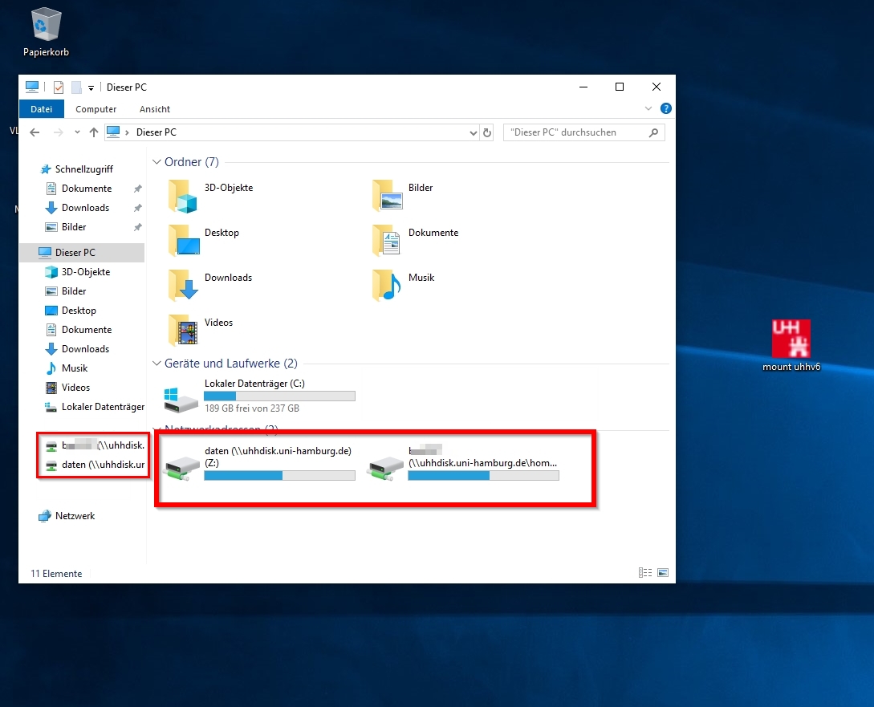Click the "Dieser PC" durchsuchen search field

click(574, 132)
